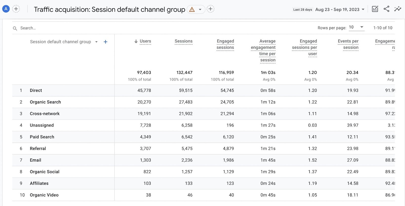Click the share report icon

[x=386, y=9]
